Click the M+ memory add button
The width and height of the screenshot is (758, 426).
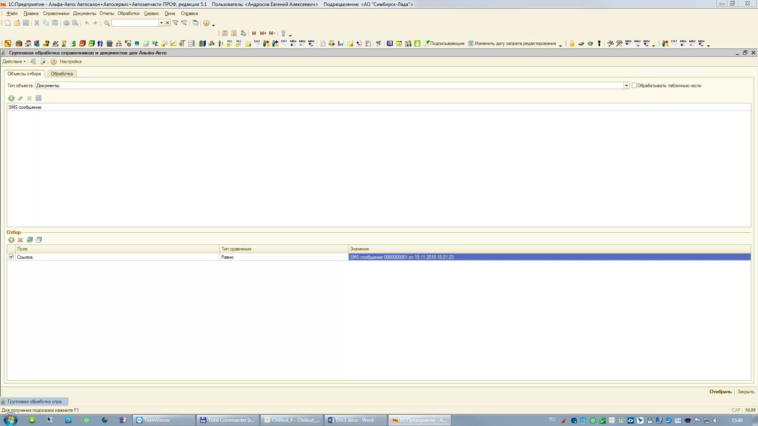(x=263, y=34)
